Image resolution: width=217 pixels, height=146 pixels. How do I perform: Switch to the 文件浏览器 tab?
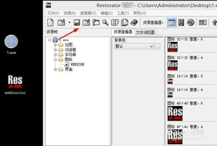(x=145, y=32)
